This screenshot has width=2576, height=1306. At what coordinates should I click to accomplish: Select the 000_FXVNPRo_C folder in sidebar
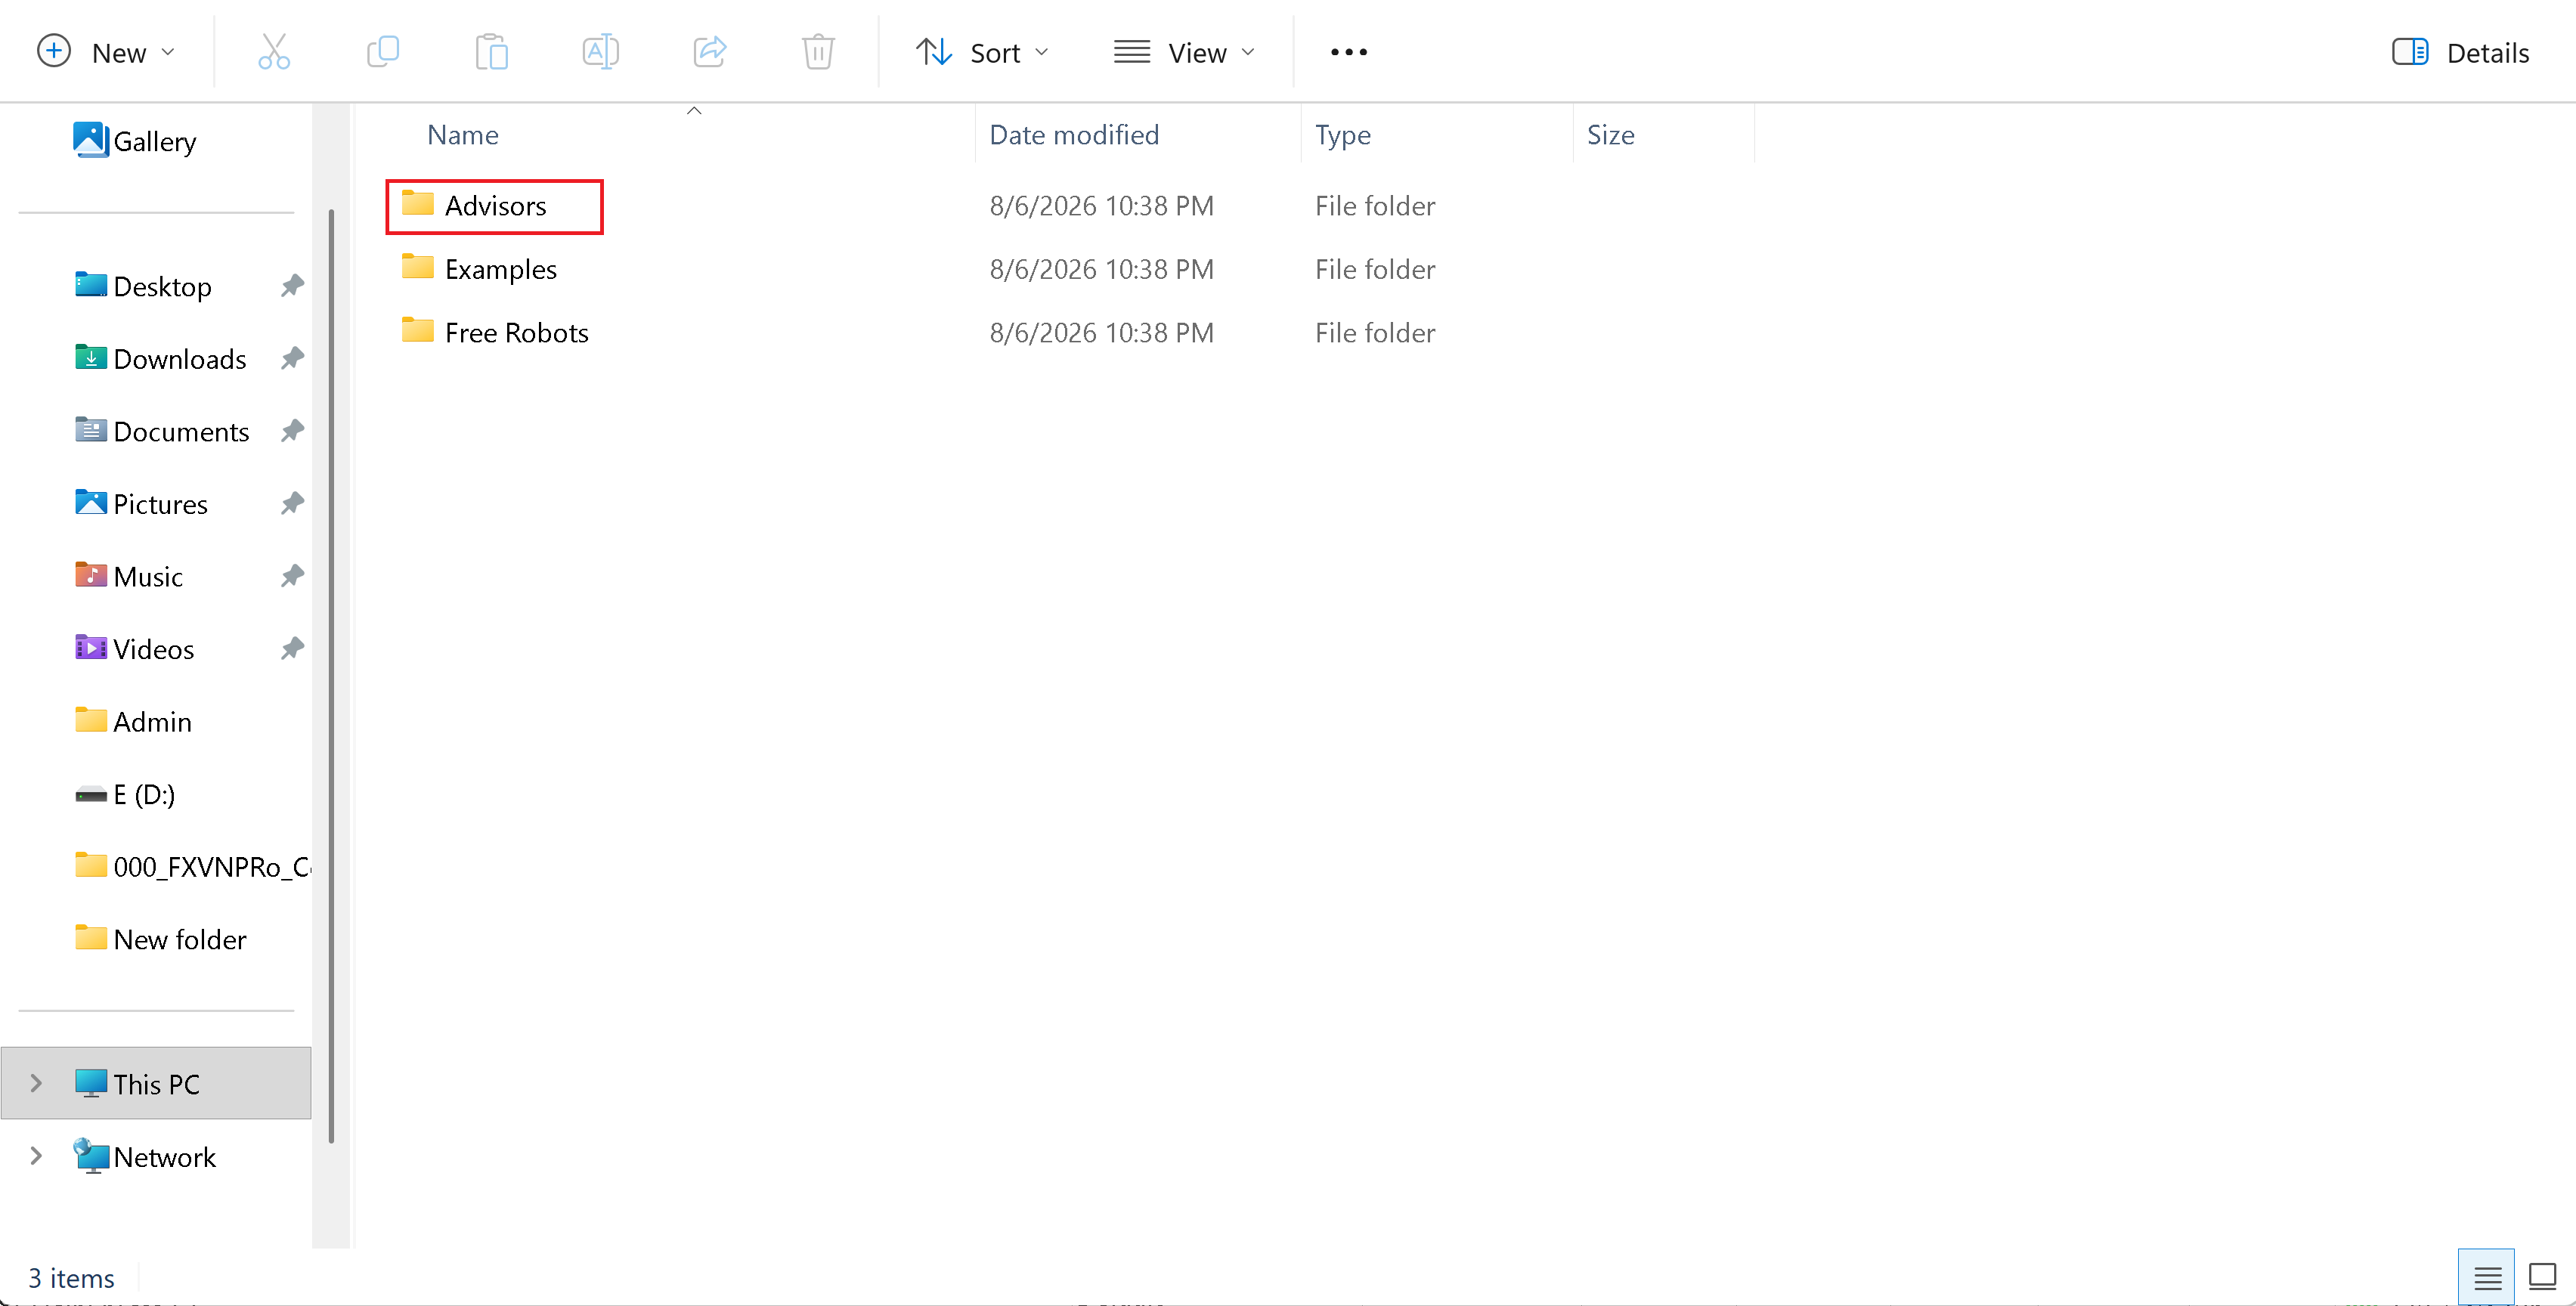(192, 866)
